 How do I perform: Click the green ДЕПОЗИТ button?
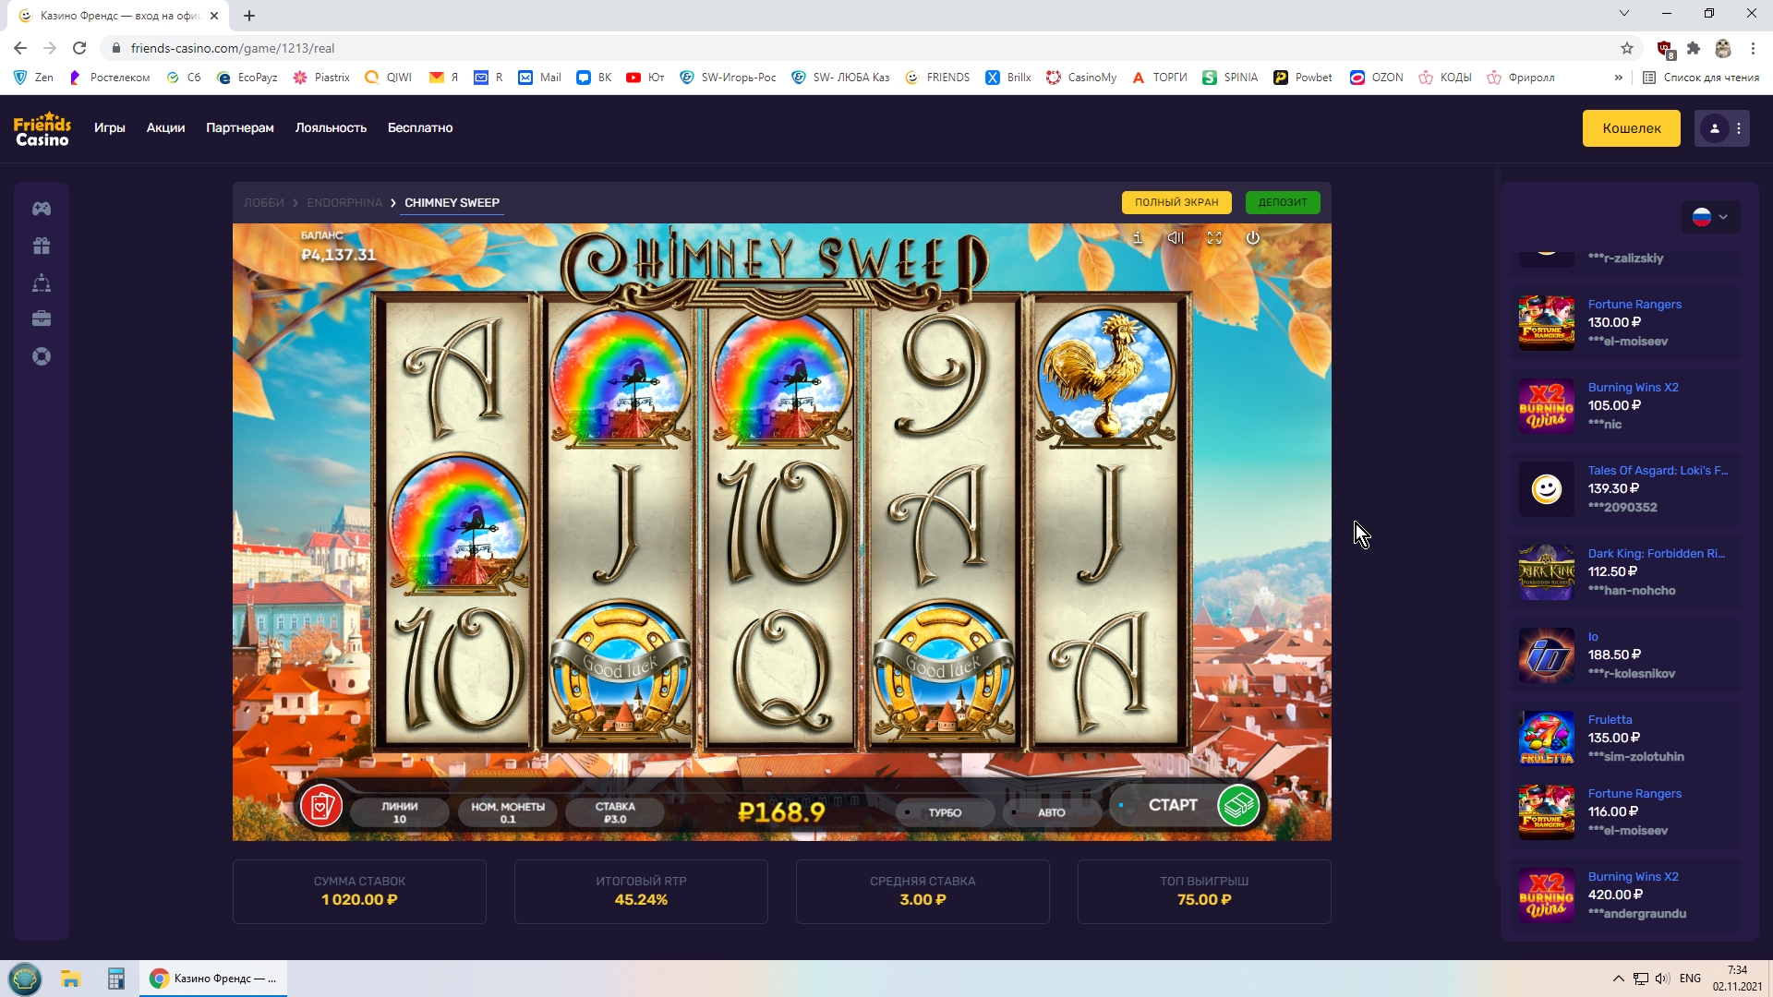coord(1283,202)
